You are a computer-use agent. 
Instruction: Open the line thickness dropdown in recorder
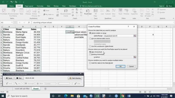[57, 84]
